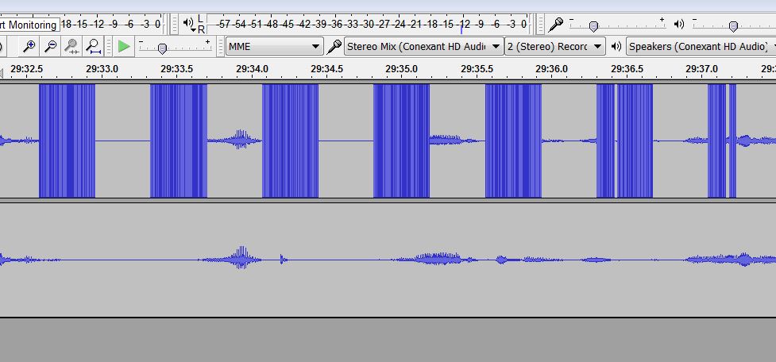Open the Speakers playback device dropdown

(701, 47)
